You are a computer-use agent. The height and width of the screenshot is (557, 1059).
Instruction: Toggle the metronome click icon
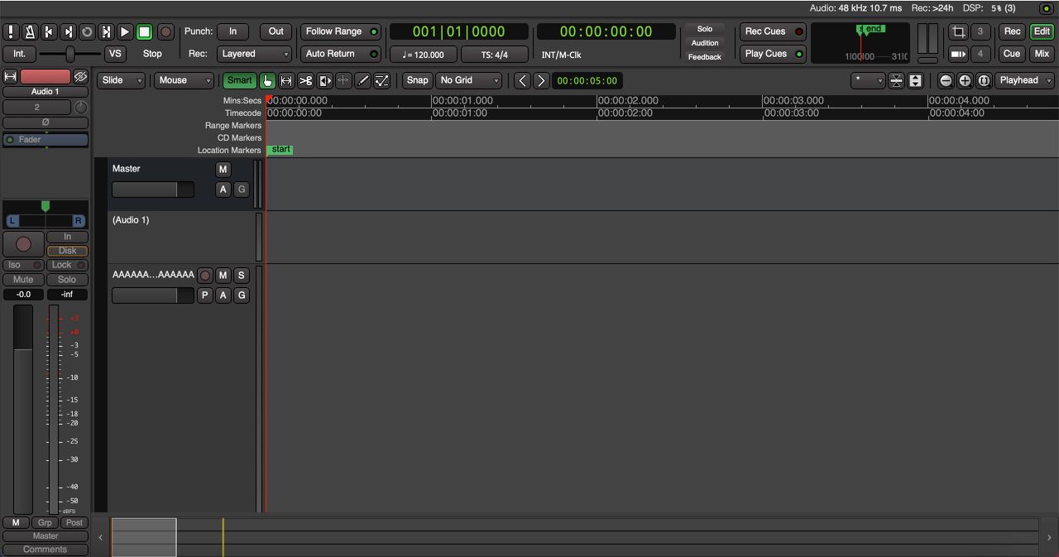[30, 31]
